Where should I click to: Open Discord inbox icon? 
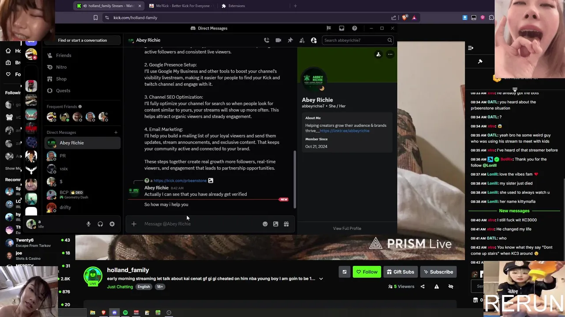(x=342, y=28)
